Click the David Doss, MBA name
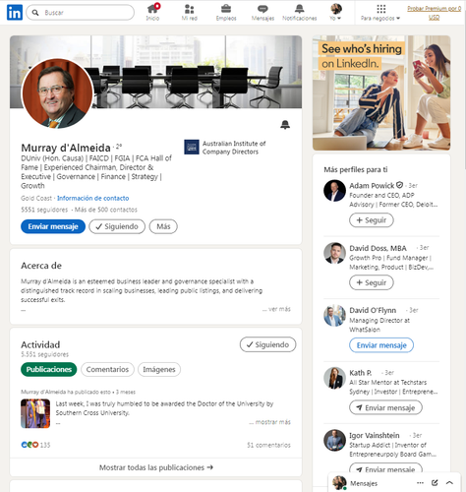466x492 pixels. tap(378, 248)
